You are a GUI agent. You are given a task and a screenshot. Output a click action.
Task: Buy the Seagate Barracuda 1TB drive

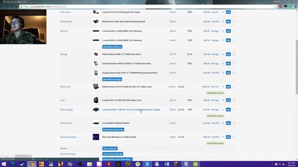228,73
